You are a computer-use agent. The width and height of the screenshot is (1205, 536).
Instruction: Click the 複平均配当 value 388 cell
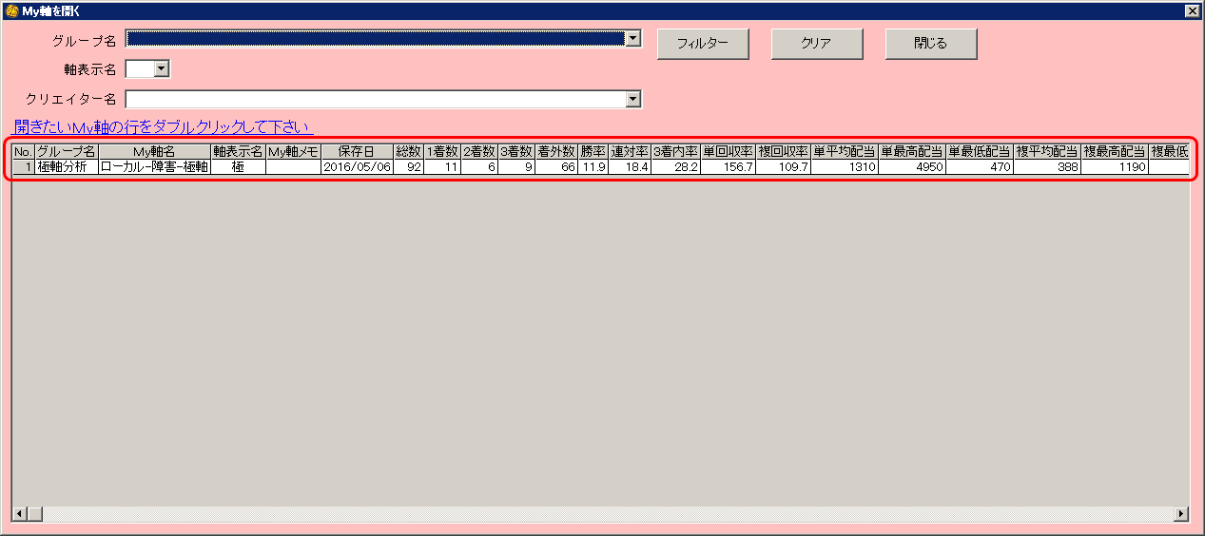[x=1047, y=166]
